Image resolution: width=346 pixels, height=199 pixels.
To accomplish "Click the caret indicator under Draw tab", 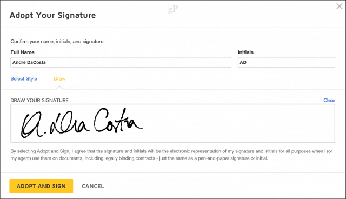I will [59, 88].
